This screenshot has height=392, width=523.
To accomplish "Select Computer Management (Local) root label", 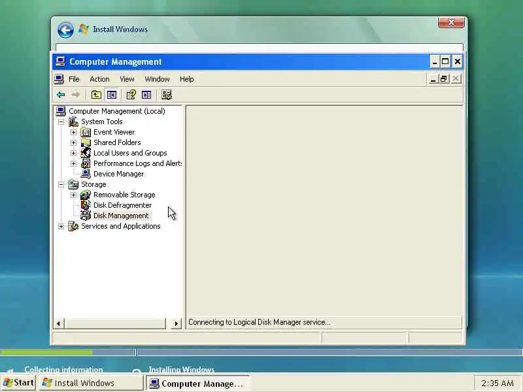I will (x=117, y=111).
